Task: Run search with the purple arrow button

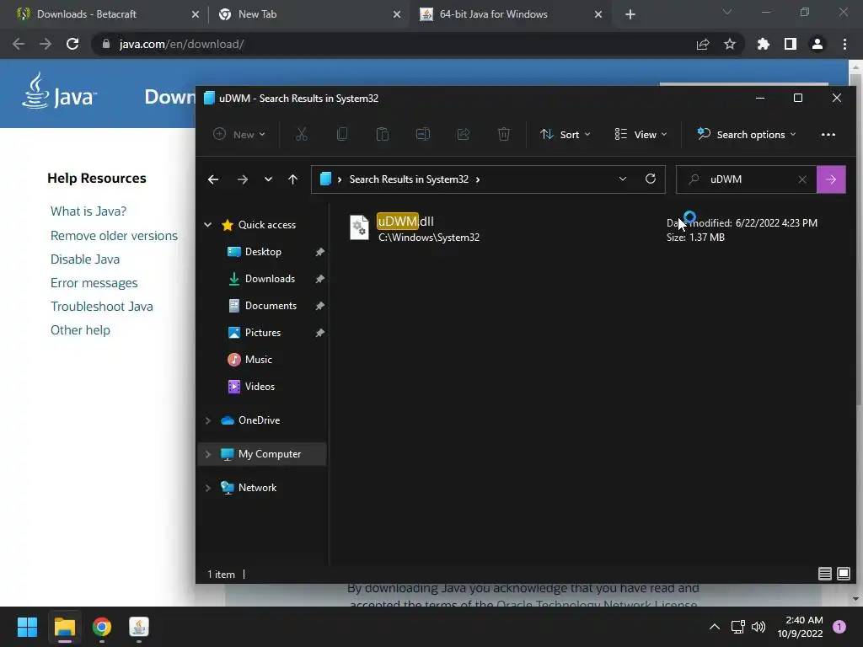Action: (x=831, y=179)
